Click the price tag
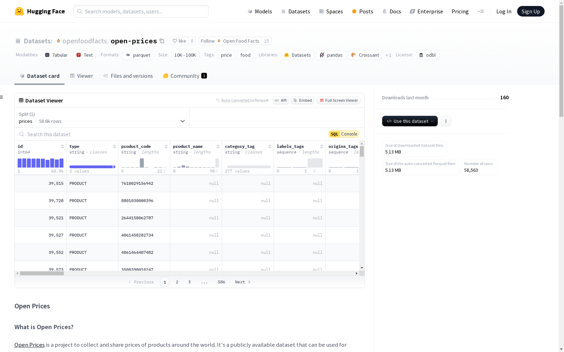 point(226,55)
